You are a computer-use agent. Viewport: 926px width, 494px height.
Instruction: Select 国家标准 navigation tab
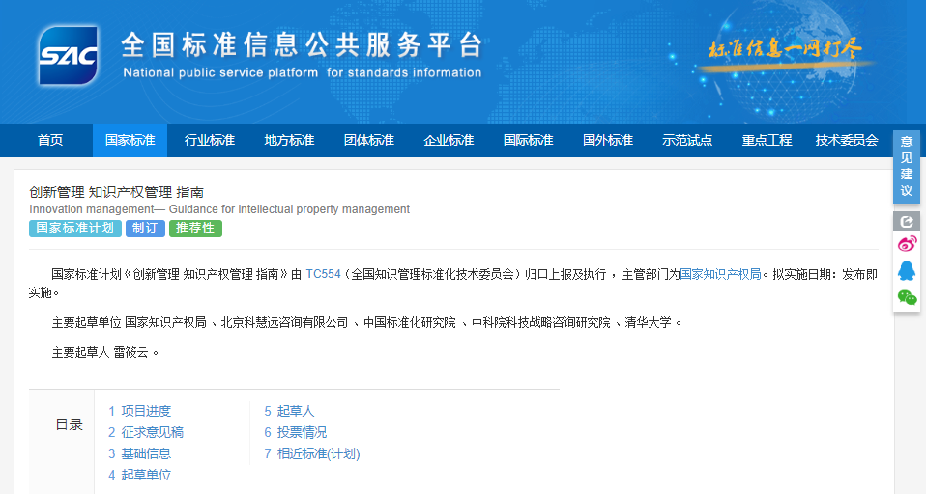(x=130, y=140)
